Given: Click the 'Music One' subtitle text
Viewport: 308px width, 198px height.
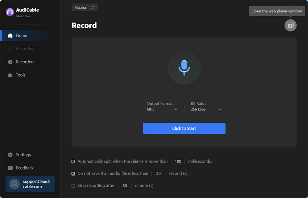Looking at the screenshot, I should click(23, 16).
